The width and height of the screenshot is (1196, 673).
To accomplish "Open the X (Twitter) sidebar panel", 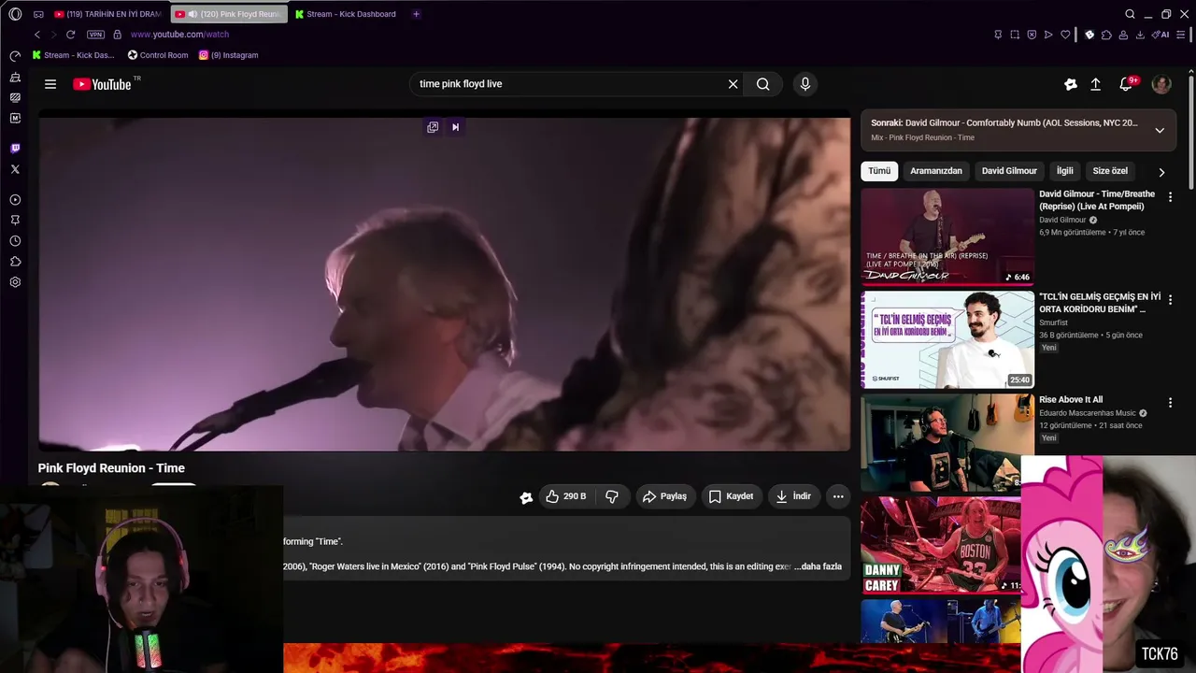I will point(15,169).
